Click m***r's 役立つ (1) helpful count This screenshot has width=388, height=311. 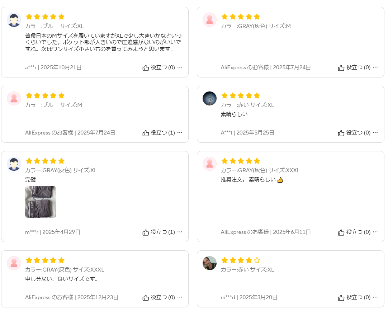(163, 232)
